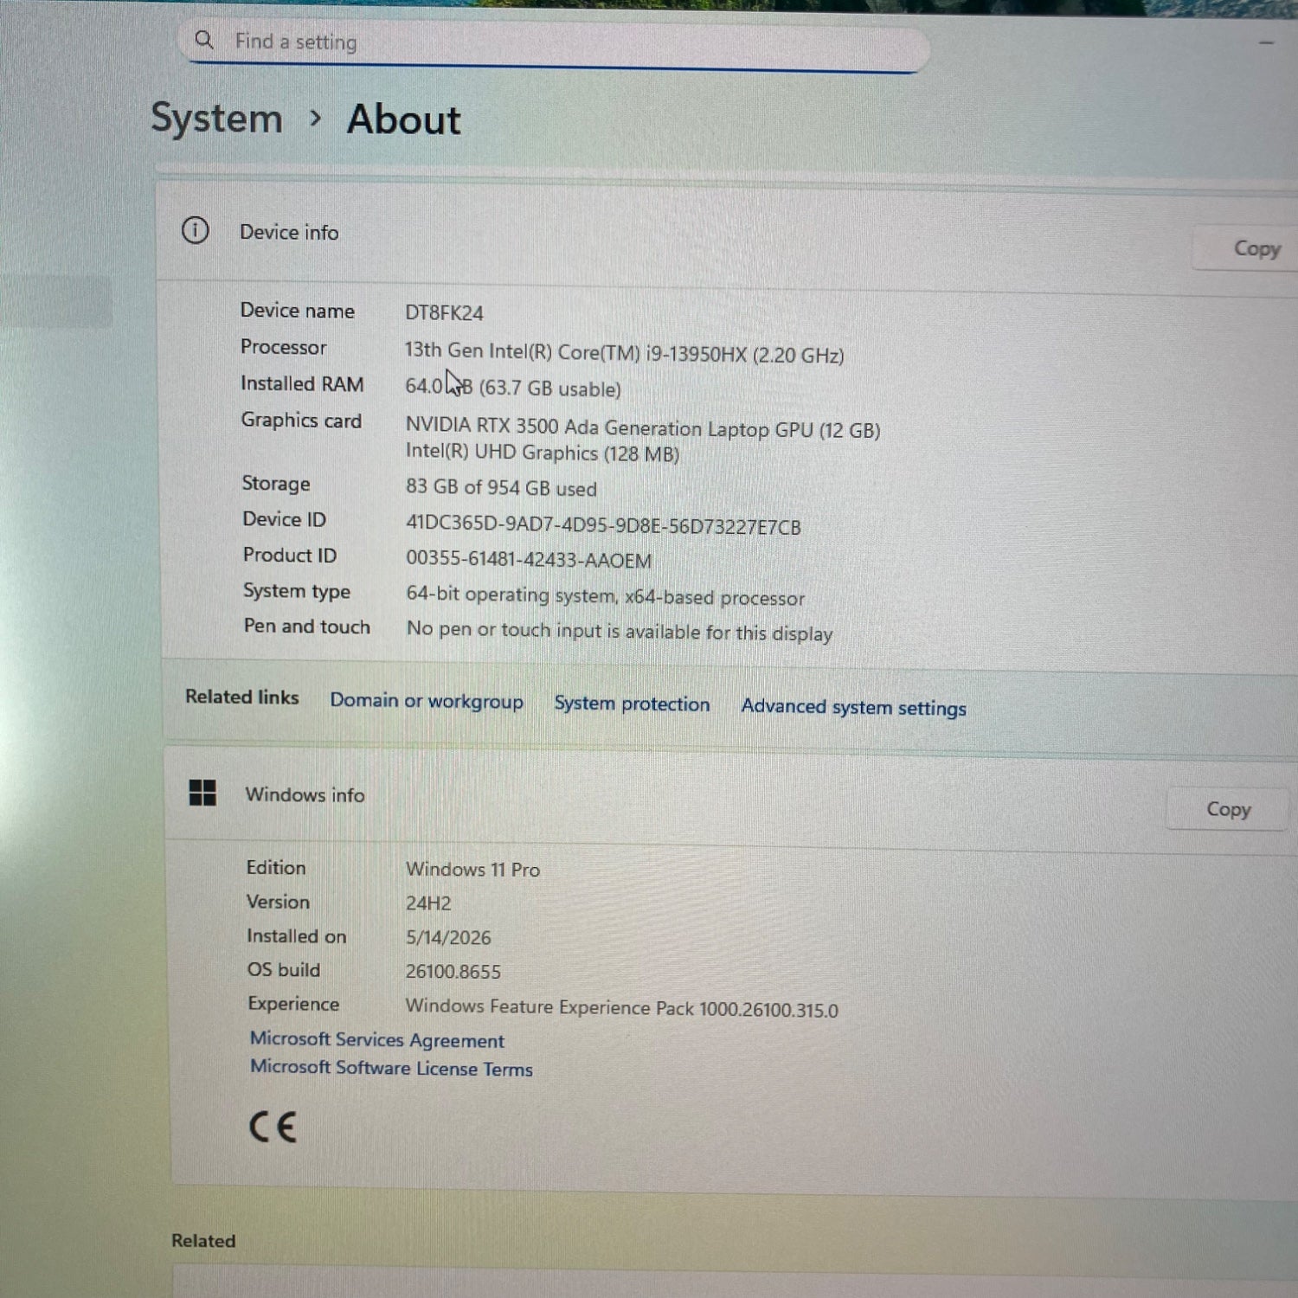Click the Related links label
Screen dimensions: 1298x1298
tap(242, 697)
